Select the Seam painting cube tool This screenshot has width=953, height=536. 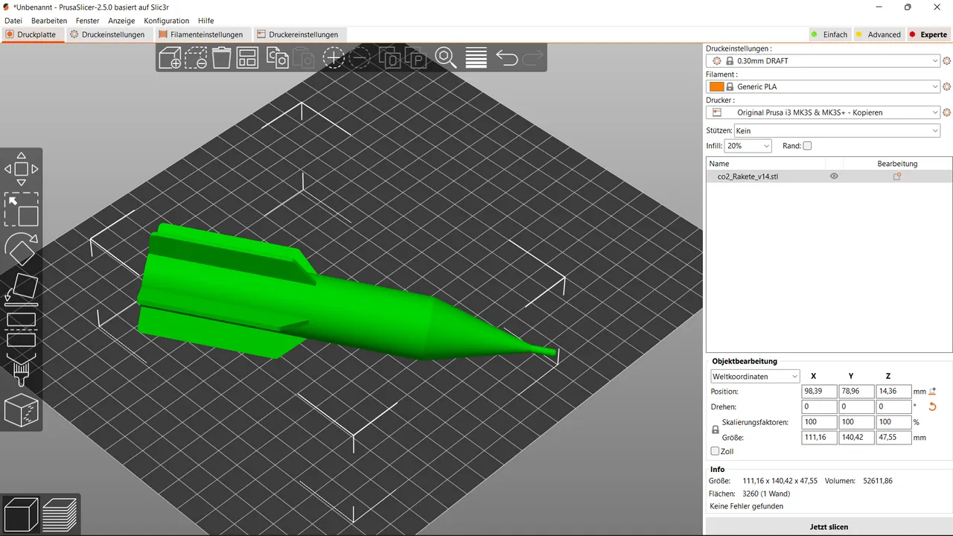point(21,410)
